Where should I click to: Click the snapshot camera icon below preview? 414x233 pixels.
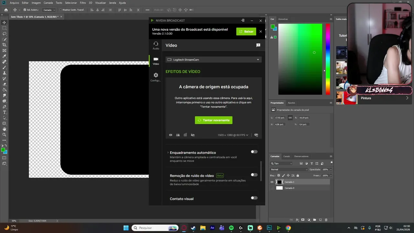point(185,135)
